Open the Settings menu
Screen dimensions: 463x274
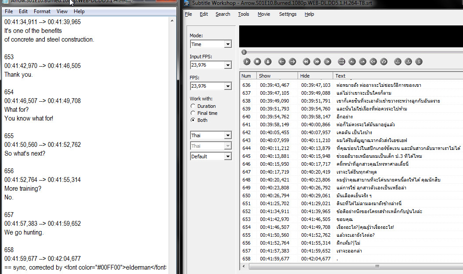[287, 14]
